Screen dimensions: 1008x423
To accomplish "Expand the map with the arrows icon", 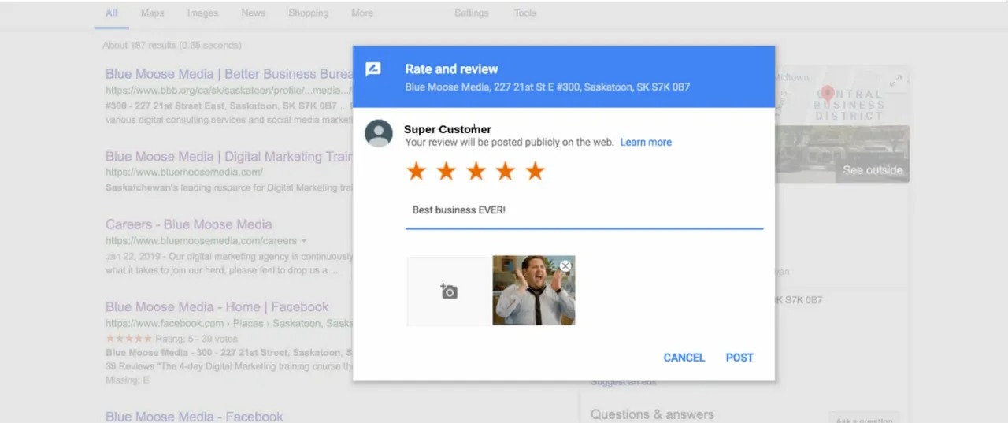I will [x=895, y=80].
